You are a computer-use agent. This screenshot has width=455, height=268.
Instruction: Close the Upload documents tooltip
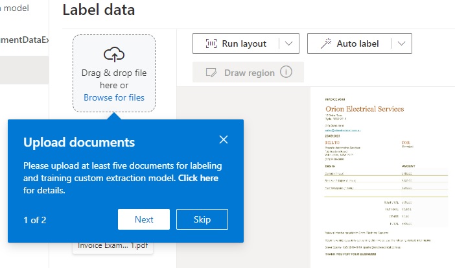[224, 140]
